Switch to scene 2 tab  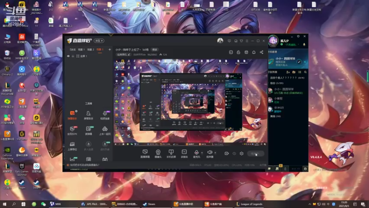pos(90,49)
